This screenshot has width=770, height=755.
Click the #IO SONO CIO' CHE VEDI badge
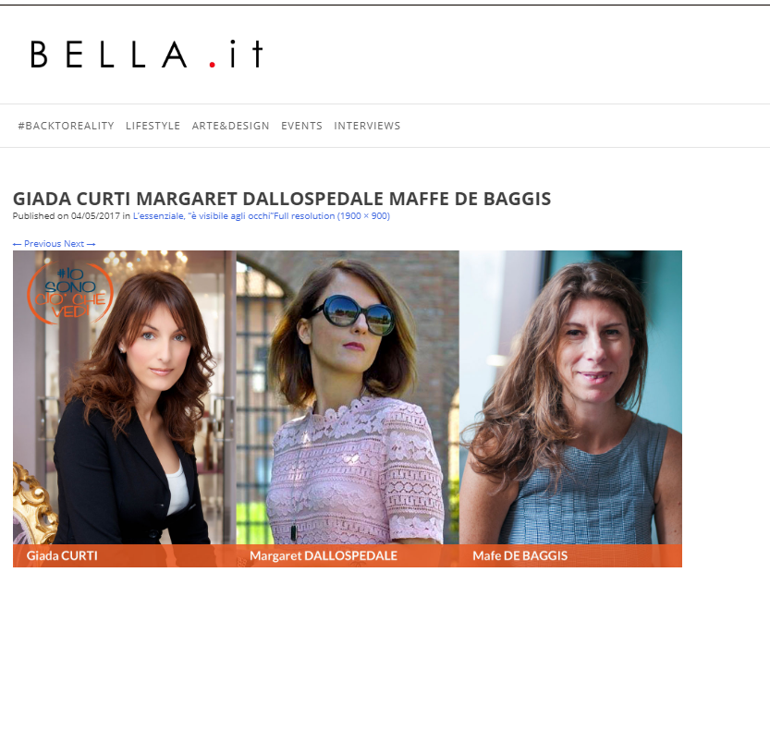point(70,293)
